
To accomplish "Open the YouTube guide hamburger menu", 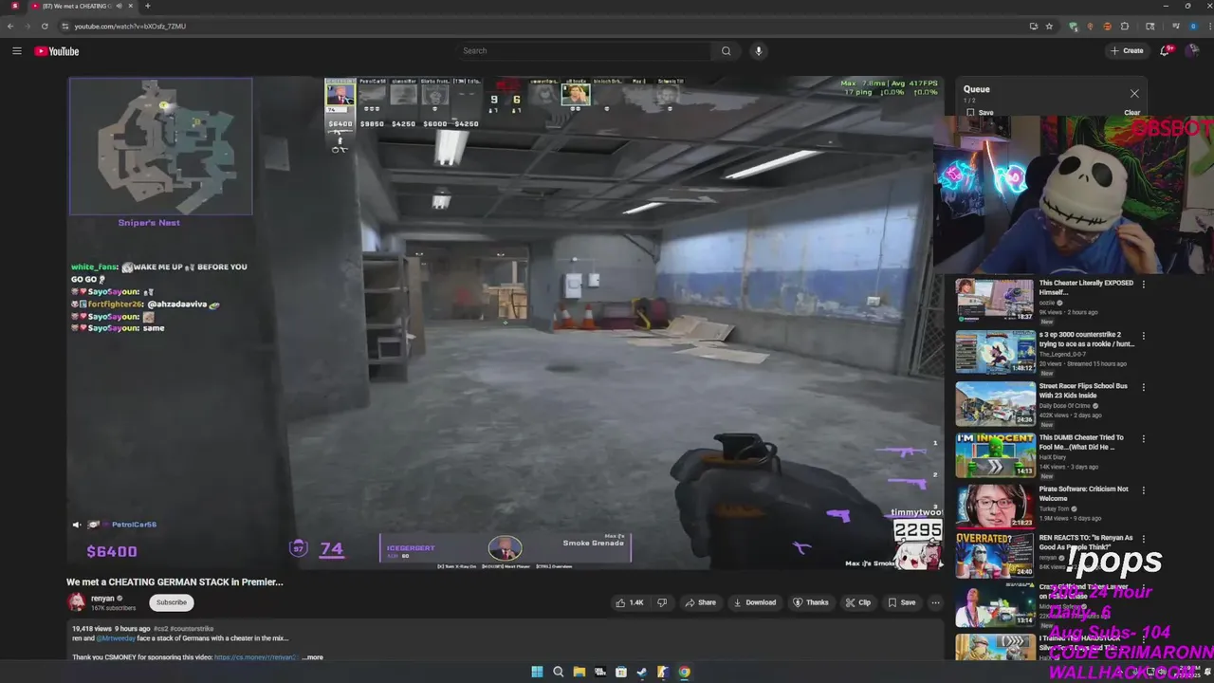I will pyautogui.click(x=16, y=51).
